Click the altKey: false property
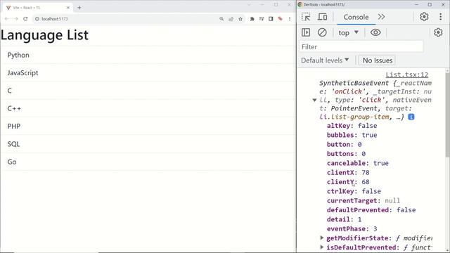This screenshot has height=253, width=450. coord(352,126)
